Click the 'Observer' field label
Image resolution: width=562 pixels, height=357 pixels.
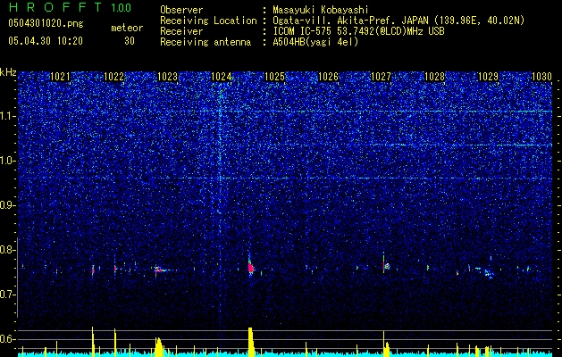181,10
